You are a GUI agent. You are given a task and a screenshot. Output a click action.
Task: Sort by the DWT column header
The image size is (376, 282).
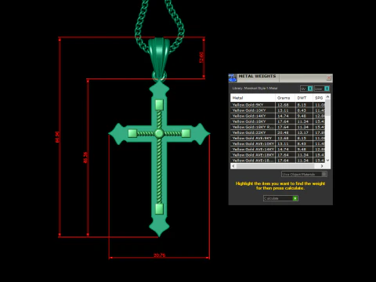(304, 98)
